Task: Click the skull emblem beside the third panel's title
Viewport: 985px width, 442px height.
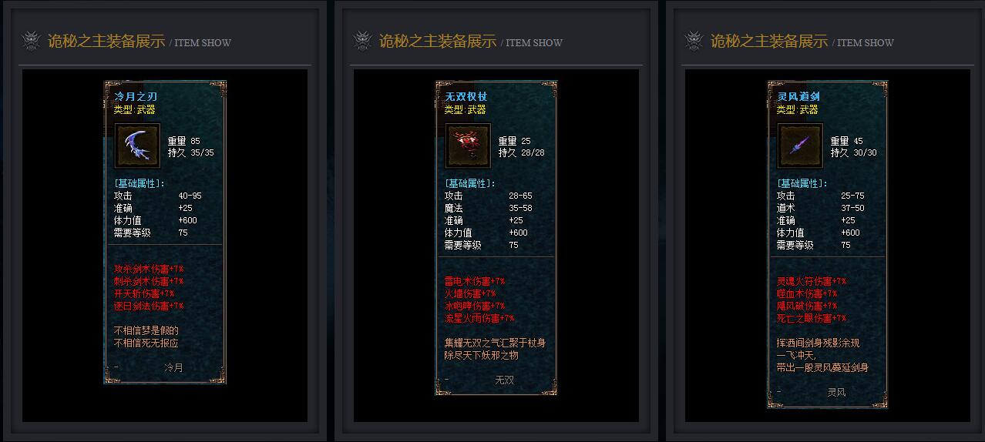Action: click(x=694, y=41)
